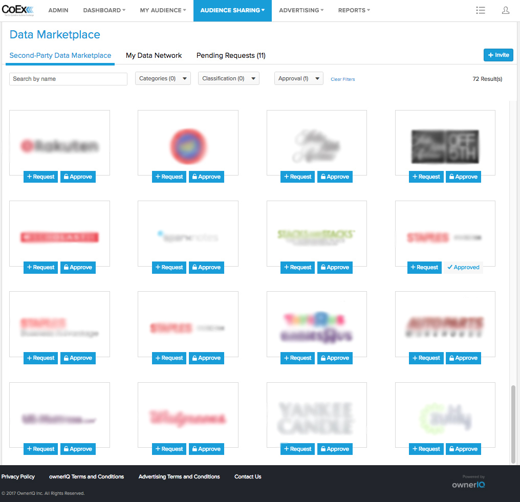Open ownerIQ Terms and Conditions link

point(86,476)
